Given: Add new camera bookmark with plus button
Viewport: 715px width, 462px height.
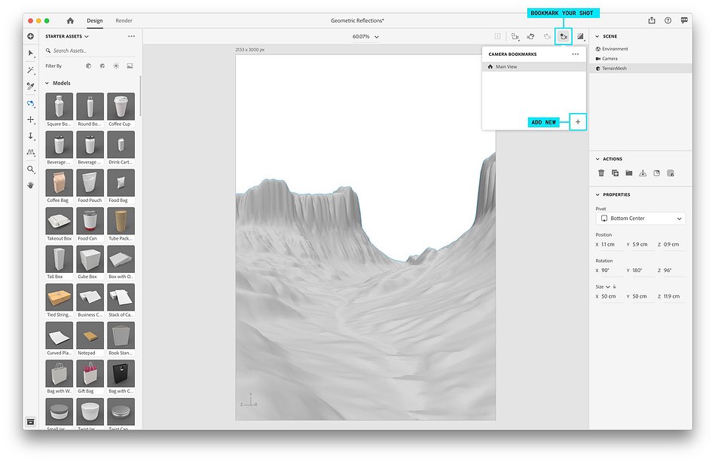Looking at the screenshot, I should tap(578, 122).
